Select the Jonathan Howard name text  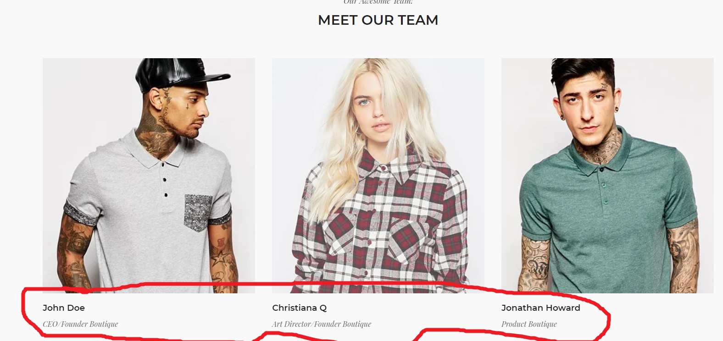pos(541,308)
